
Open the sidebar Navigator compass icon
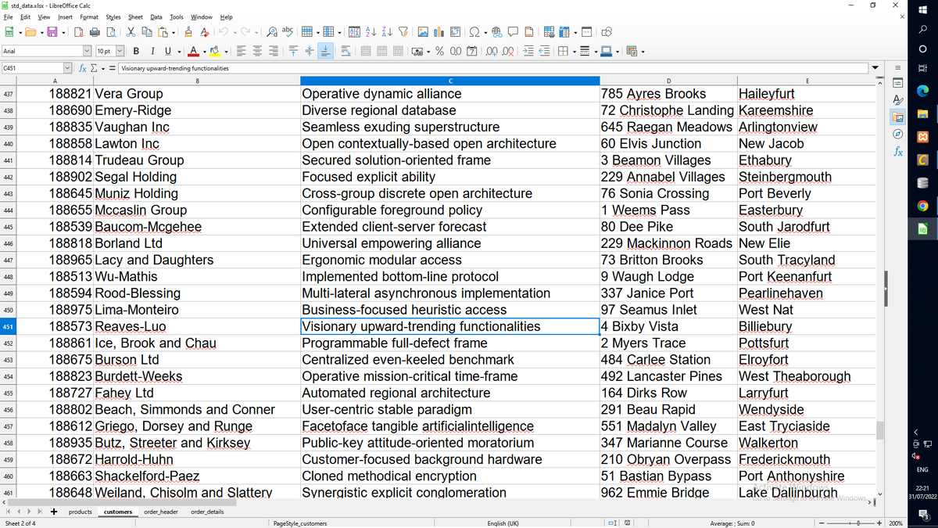(x=897, y=135)
